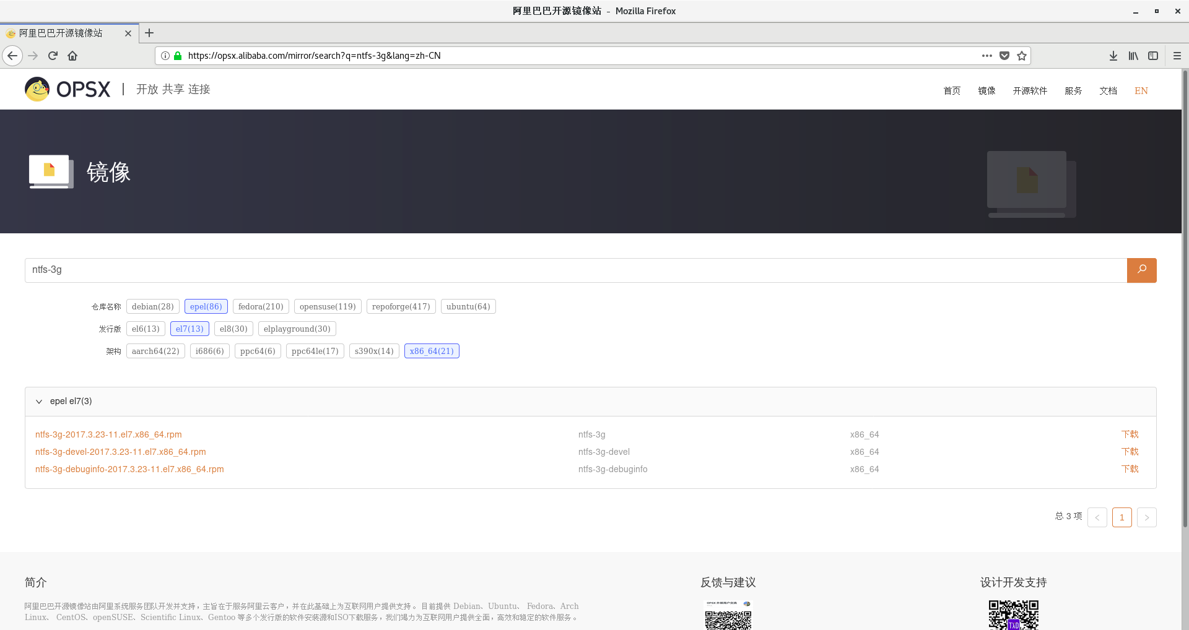Open ntfs-3g-devel-2017.3.23-11.el7.x86_64.rpm link

(x=120, y=452)
